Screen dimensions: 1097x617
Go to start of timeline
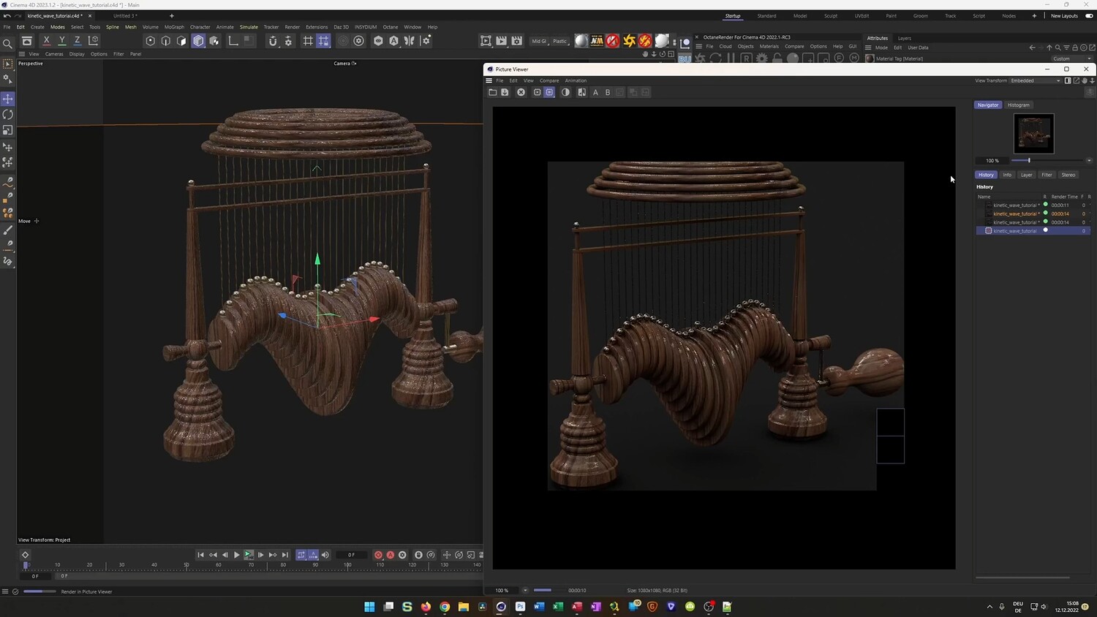200,555
